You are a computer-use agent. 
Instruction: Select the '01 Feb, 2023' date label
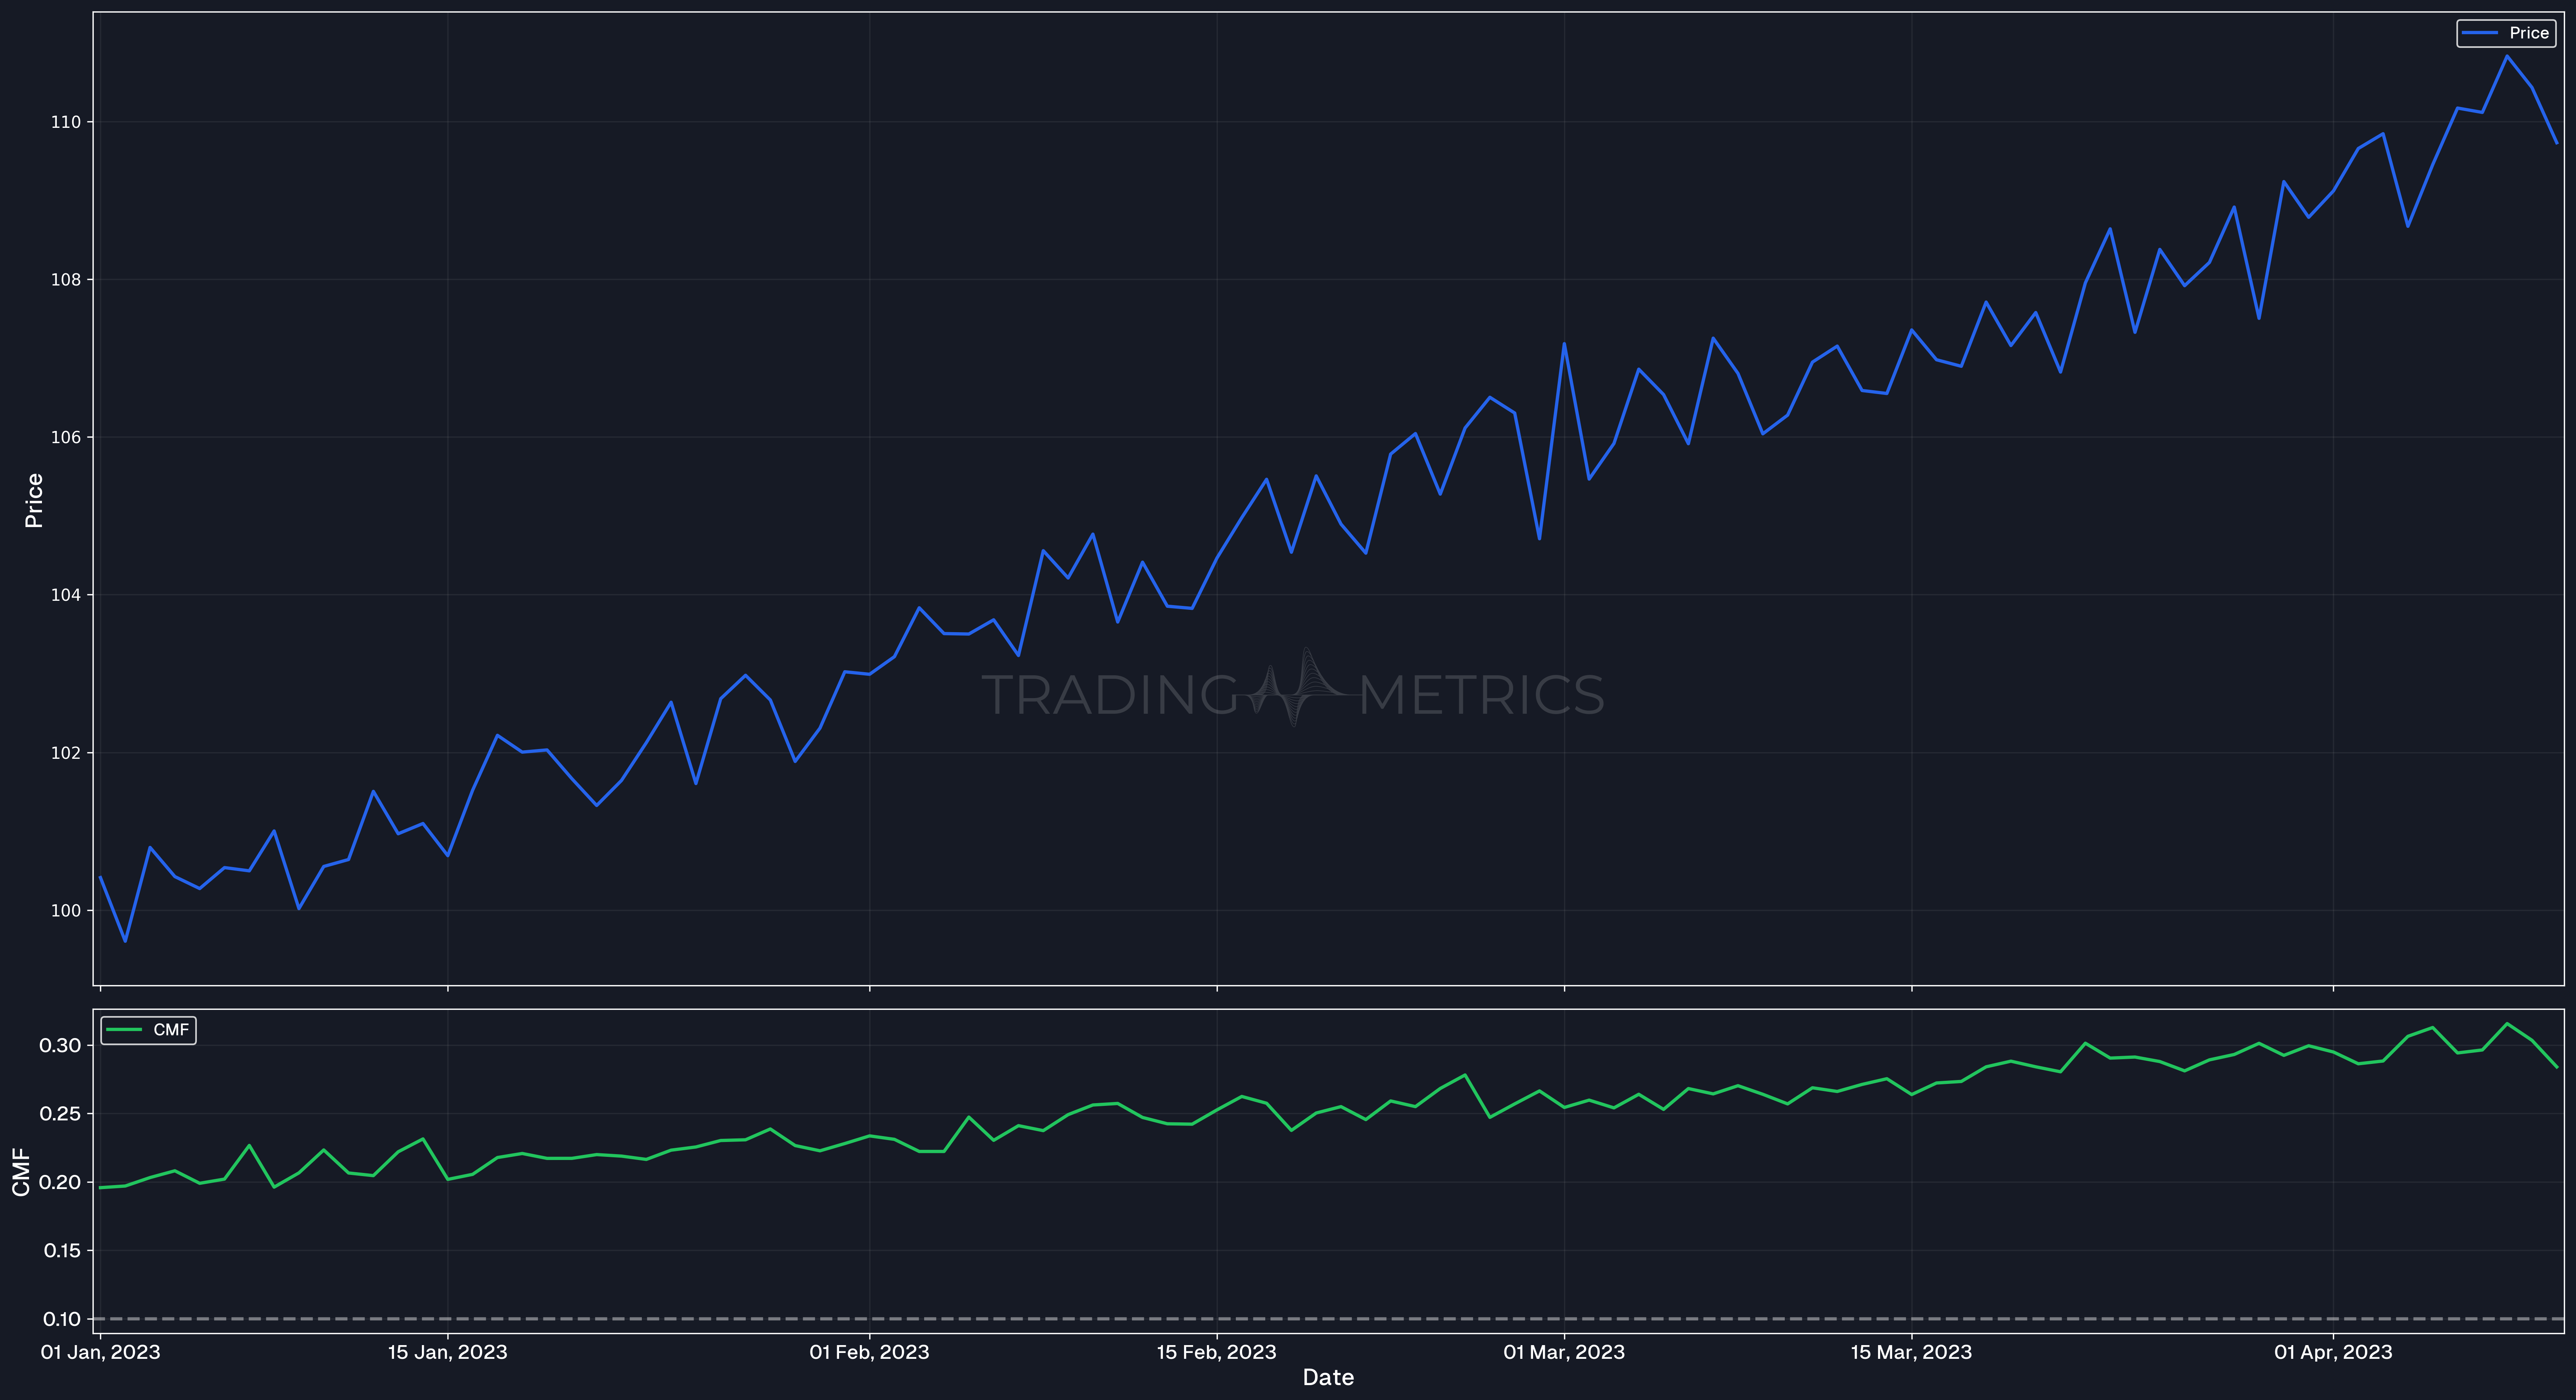(x=869, y=1352)
